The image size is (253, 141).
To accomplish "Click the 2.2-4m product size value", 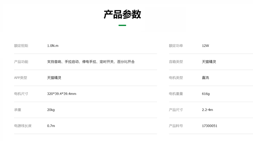I will (x=207, y=110).
